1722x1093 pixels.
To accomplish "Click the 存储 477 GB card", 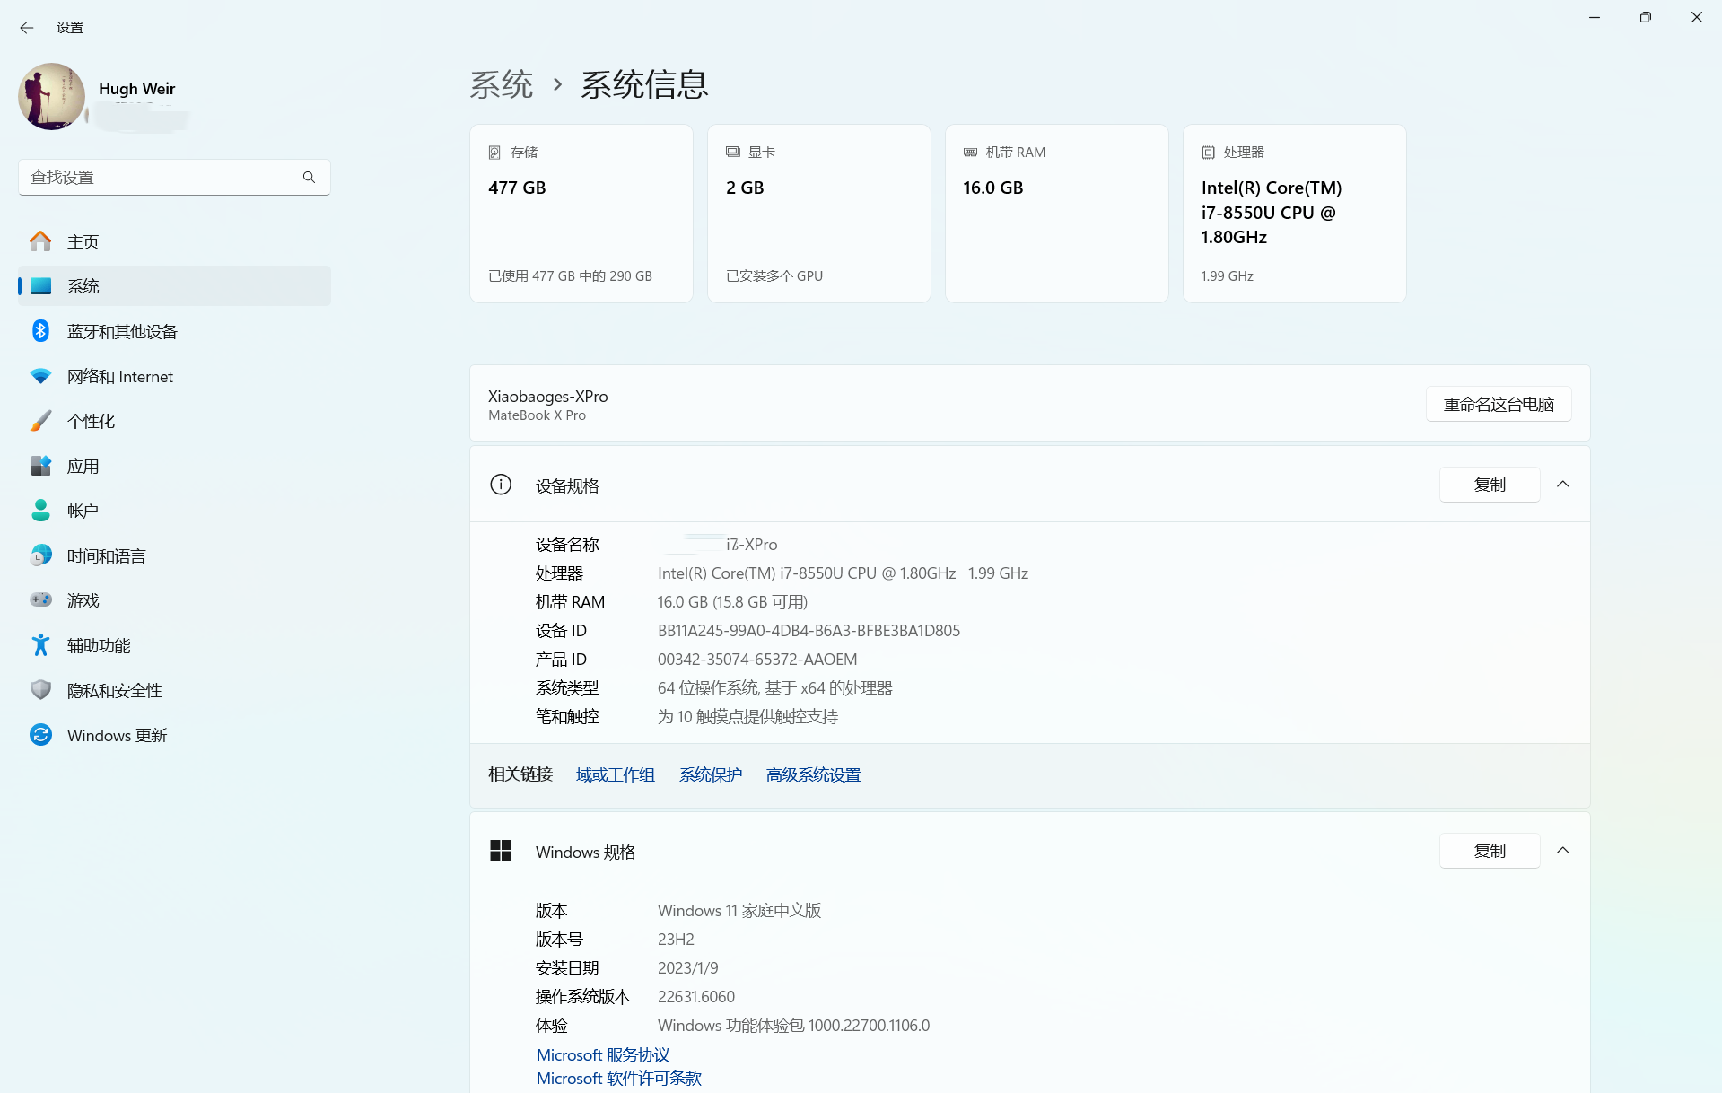I will 581,214.
